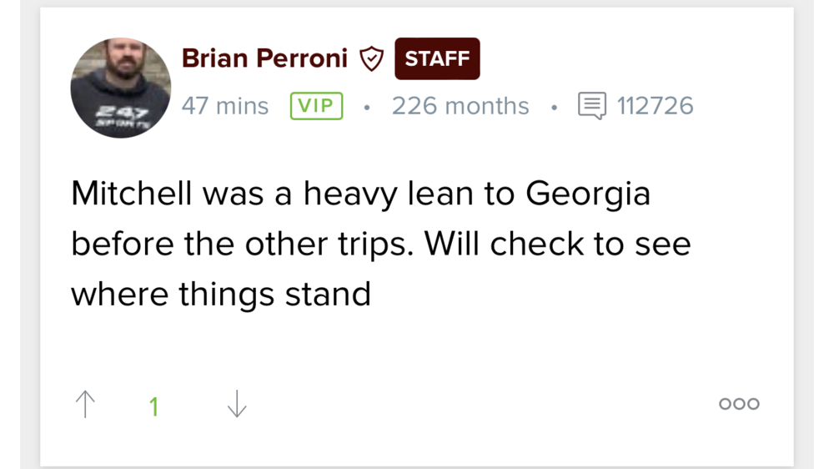Open the Brian Perroni username link
The width and height of the screenshot is (834, 469).
(264, 58)
